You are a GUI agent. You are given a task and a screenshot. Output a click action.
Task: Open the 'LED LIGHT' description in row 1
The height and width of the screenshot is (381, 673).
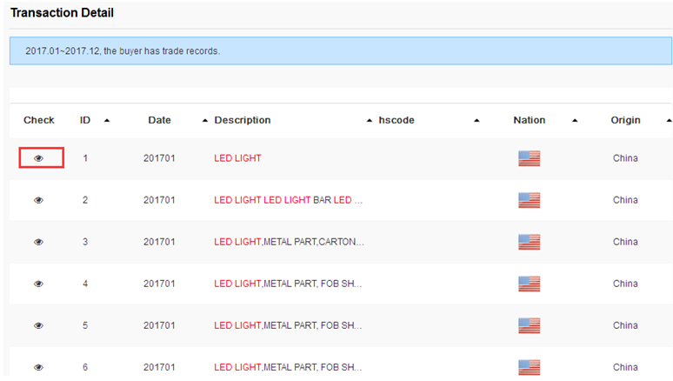(237, 158)
